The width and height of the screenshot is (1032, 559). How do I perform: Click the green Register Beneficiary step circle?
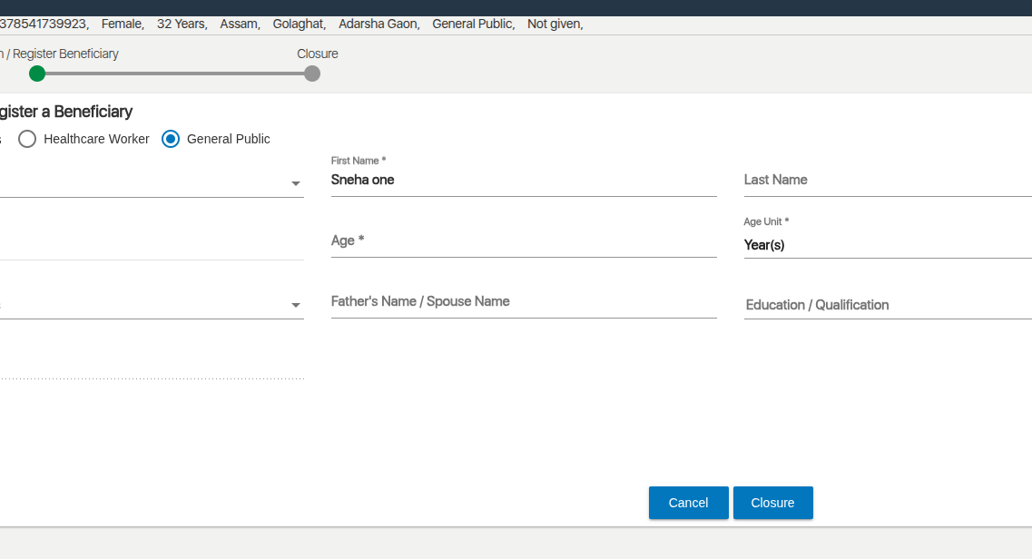click(37, 74)
